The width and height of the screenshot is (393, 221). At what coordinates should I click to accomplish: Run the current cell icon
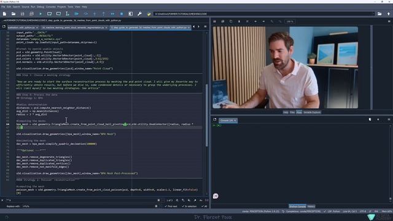(x=49, y=14)
